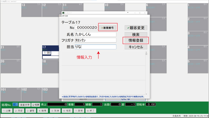Select table 13 tile

(32, 10)
